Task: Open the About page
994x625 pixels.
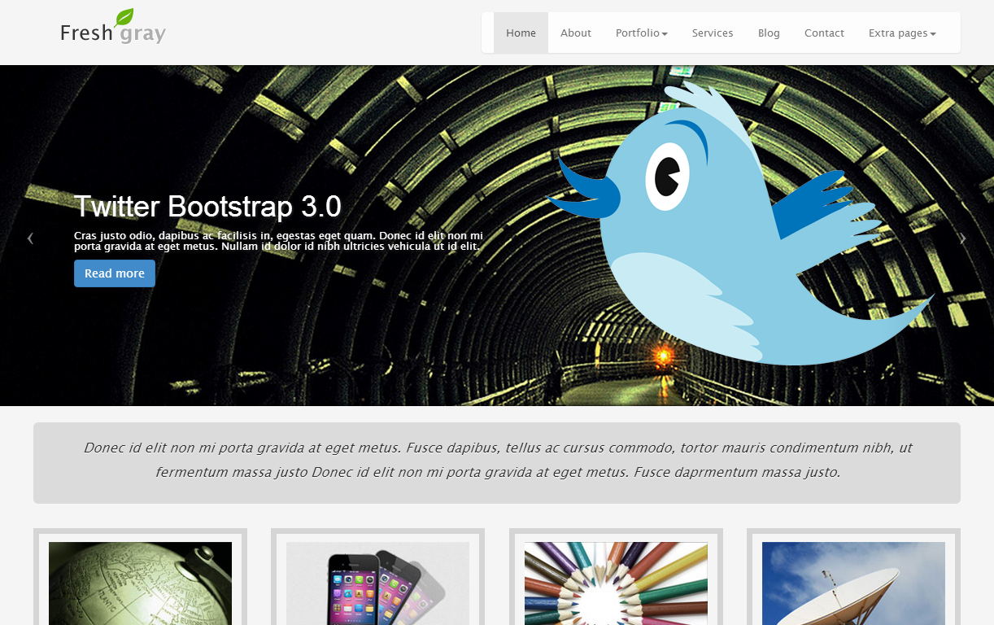Action: [x=576, y=33]
